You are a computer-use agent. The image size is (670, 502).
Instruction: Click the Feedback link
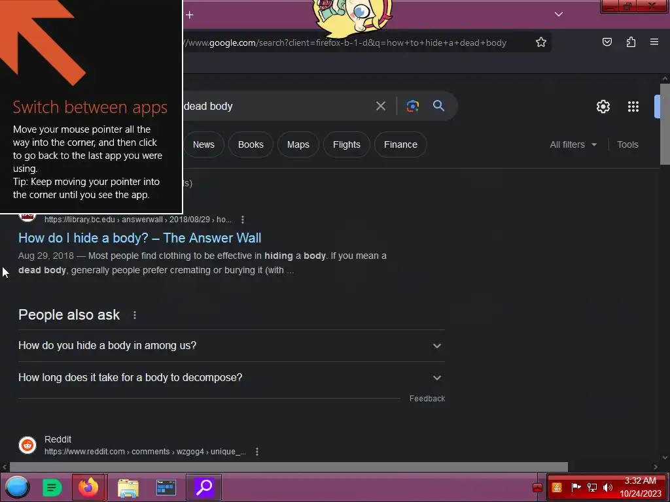(x=427, y=399)
